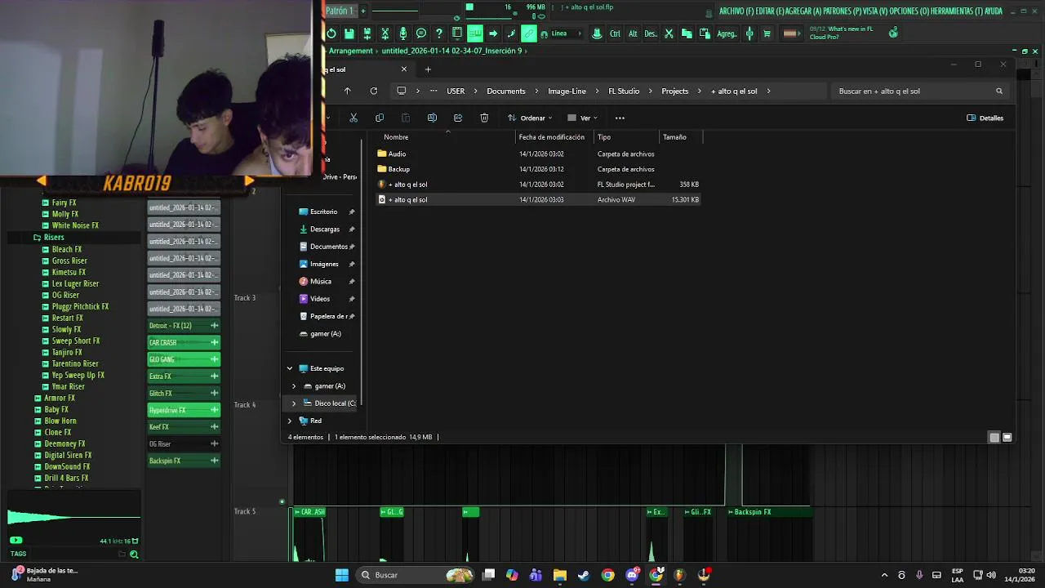Image resolution: width=1045 pixels, height=588 pixels.
Task: Open Chrome from the Windows taskbar
Action: click(607, 575)
